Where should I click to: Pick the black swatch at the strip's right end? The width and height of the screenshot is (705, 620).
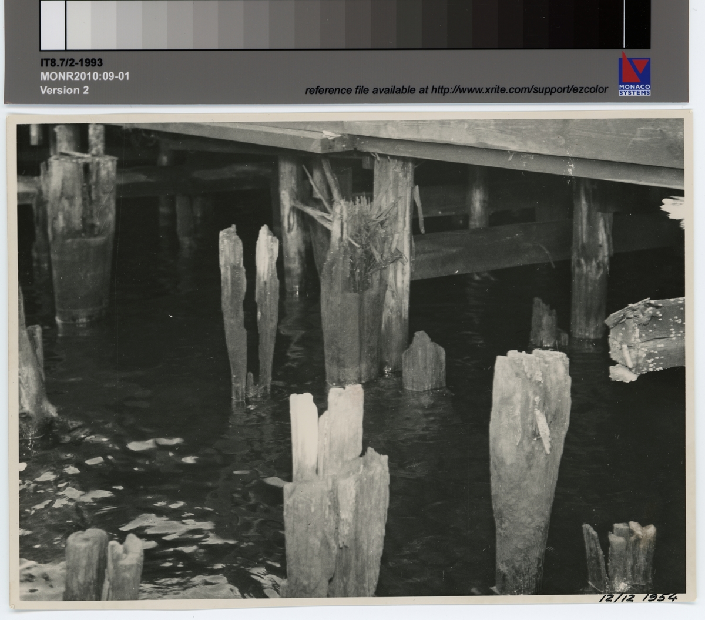[x=637, y=25]
